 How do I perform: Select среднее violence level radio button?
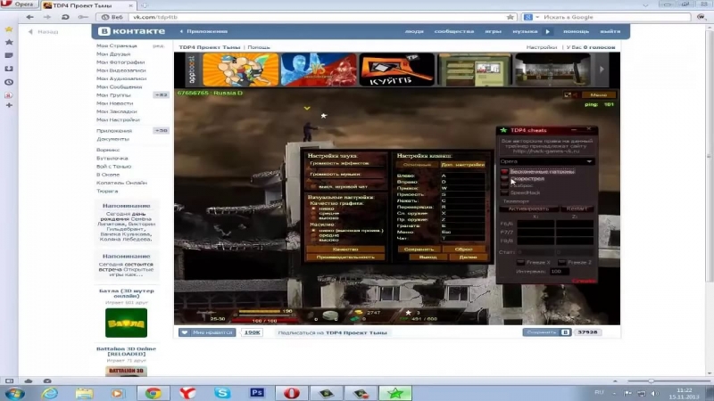click(x=313, y=235)
